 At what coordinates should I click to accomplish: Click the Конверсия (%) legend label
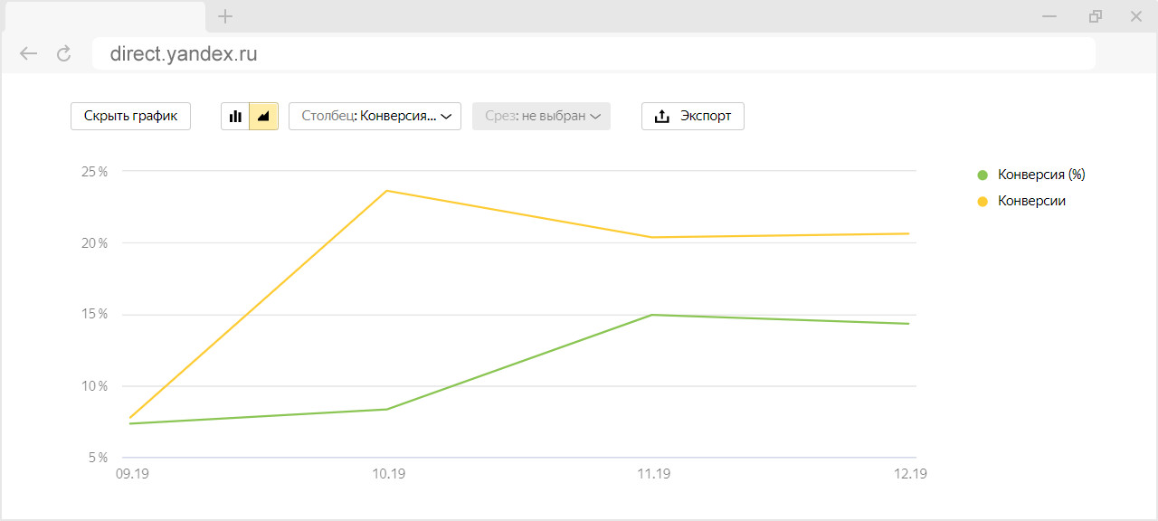1040,175
